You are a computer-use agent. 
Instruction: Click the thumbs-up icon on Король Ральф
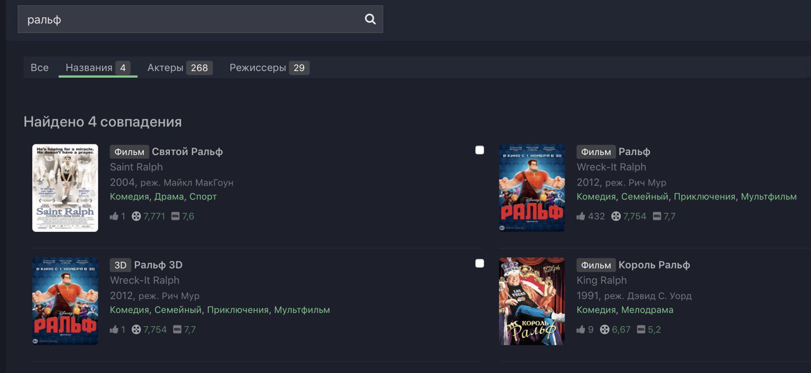[581, 329]
